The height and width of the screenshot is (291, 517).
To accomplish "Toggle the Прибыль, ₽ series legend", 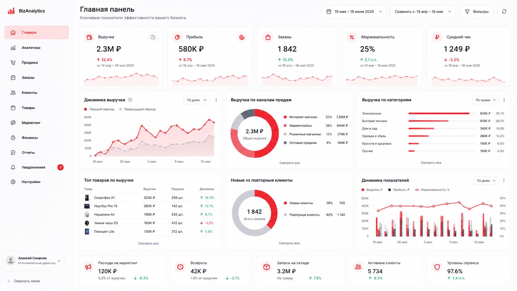I will click(399, 190).
